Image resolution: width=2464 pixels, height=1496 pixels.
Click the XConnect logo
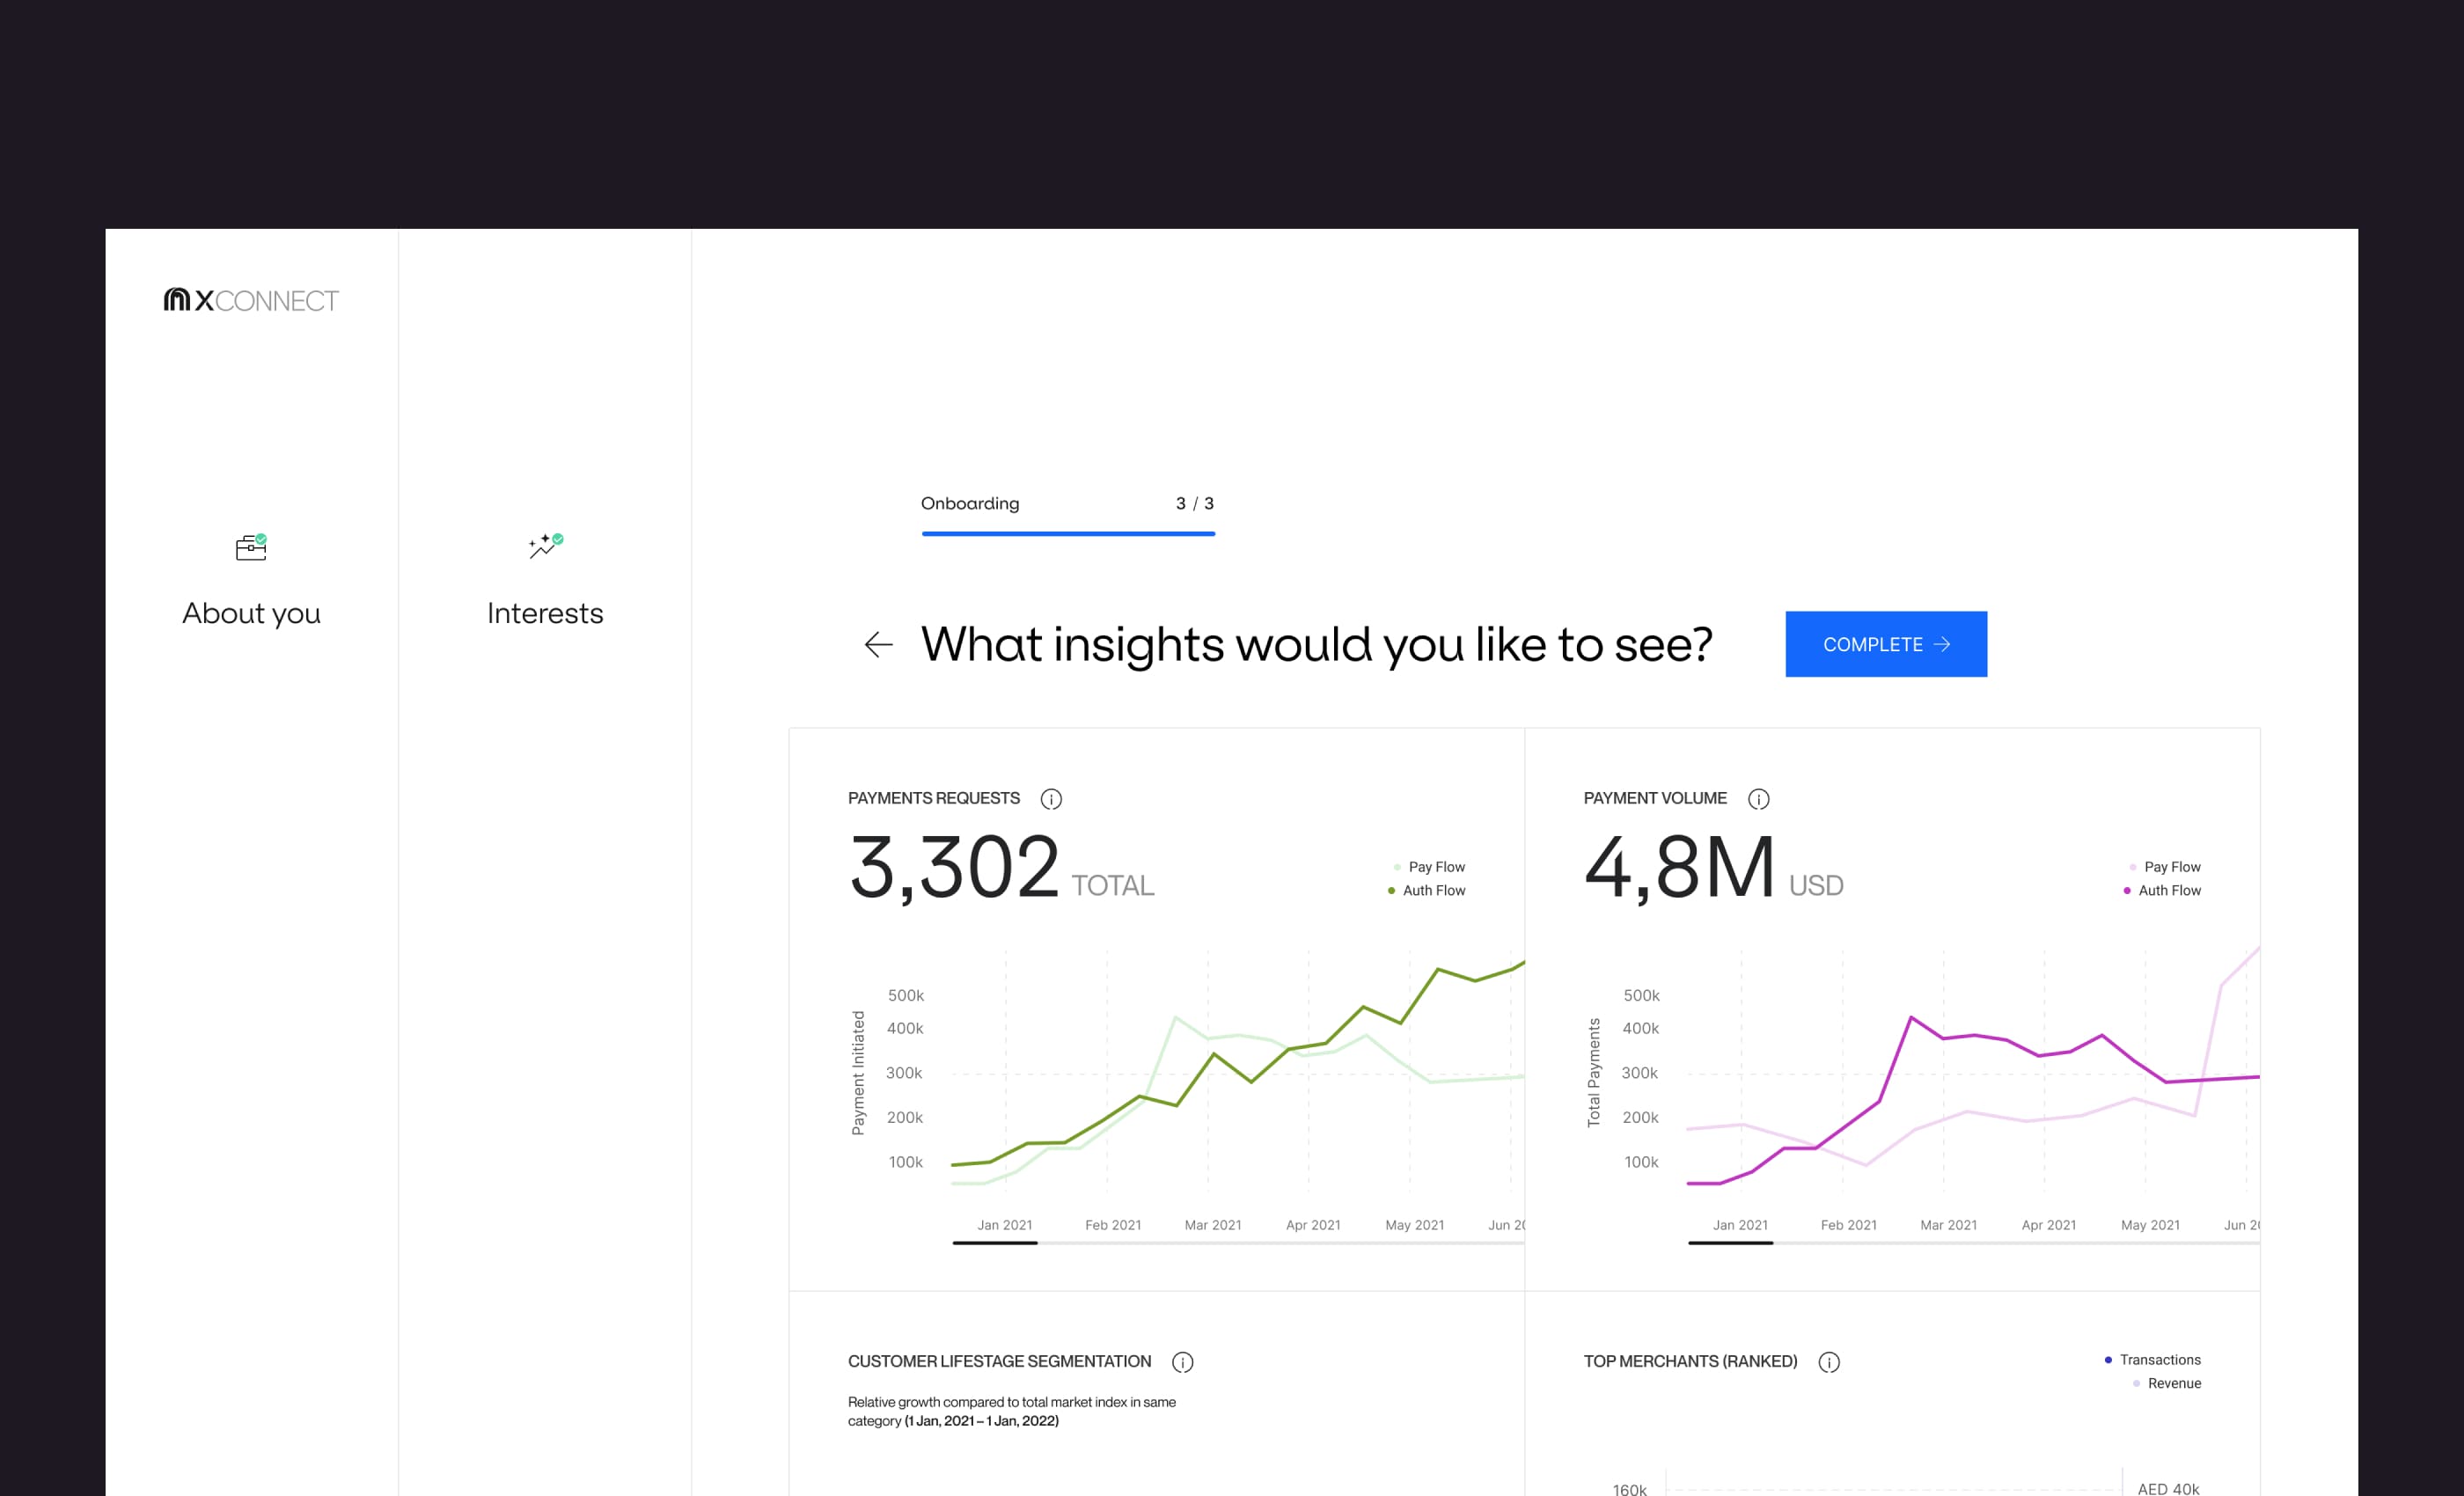[x=251, y=300]
